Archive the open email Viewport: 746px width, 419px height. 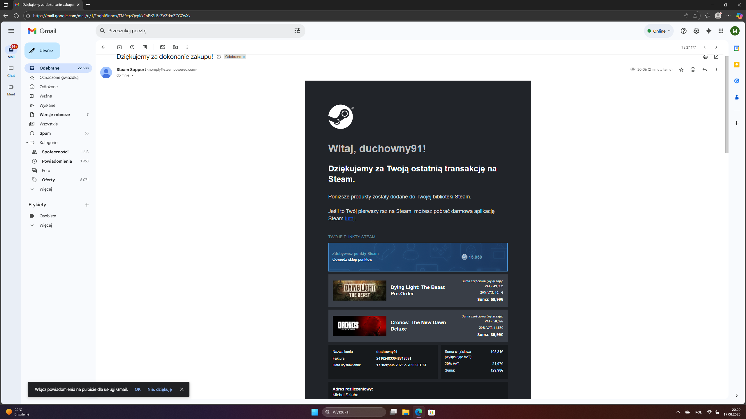[x=119, y=47]
